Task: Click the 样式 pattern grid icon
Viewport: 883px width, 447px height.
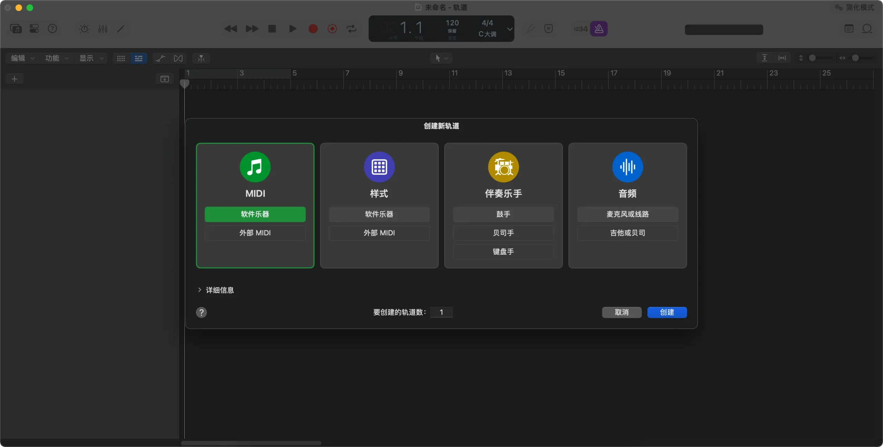Action: coord(379,167)
